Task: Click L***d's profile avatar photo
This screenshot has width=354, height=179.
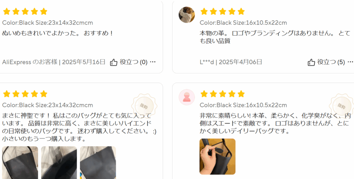Action: click(187, 15)
